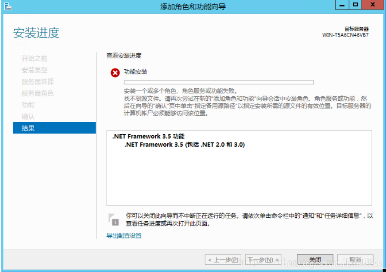Click the 导出配置设置 link
386x272 pixels.
pyautogui.click(x=124, y=235)
